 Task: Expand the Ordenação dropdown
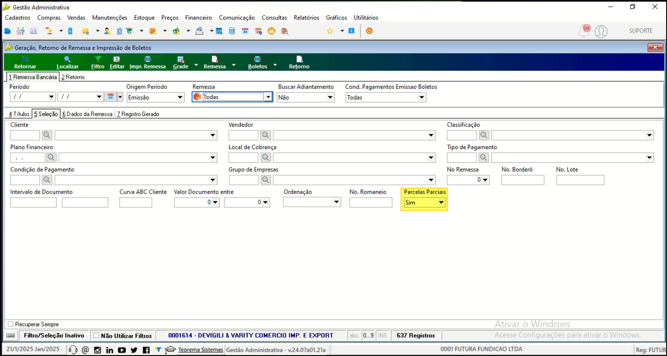tap(336, 203)
